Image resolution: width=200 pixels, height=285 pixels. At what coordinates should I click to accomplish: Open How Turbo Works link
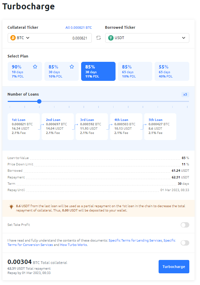click(74, 245)
